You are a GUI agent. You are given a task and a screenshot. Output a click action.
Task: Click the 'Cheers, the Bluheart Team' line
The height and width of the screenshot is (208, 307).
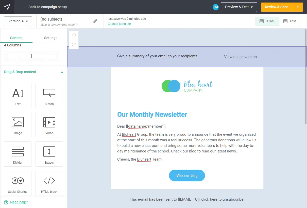point(139,159)
